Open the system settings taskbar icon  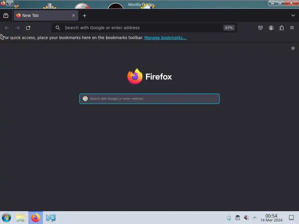tap(51, 218)
